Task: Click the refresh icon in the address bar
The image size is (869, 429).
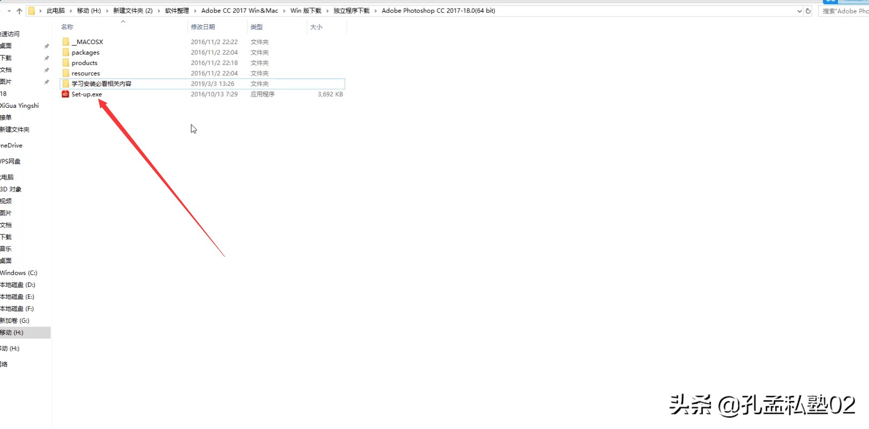Action: (808, 11)
